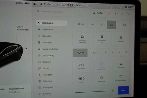The image size is (147, 98).
Task: Tap the Bewaking sentry icon
Action: coord(102,79)
